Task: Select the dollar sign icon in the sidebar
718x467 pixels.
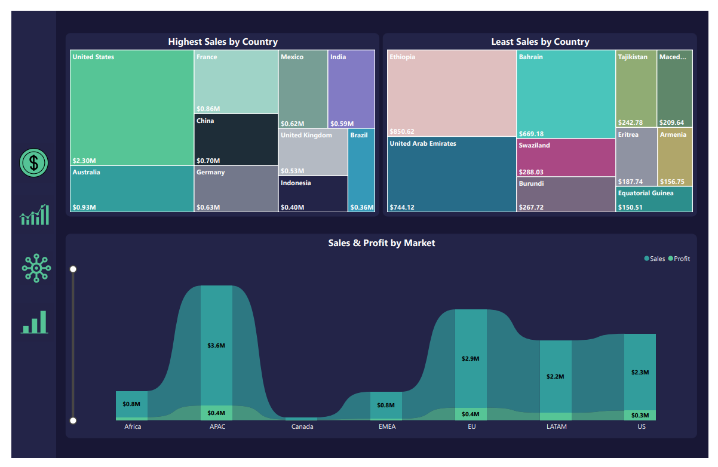Action: point(34,162)
